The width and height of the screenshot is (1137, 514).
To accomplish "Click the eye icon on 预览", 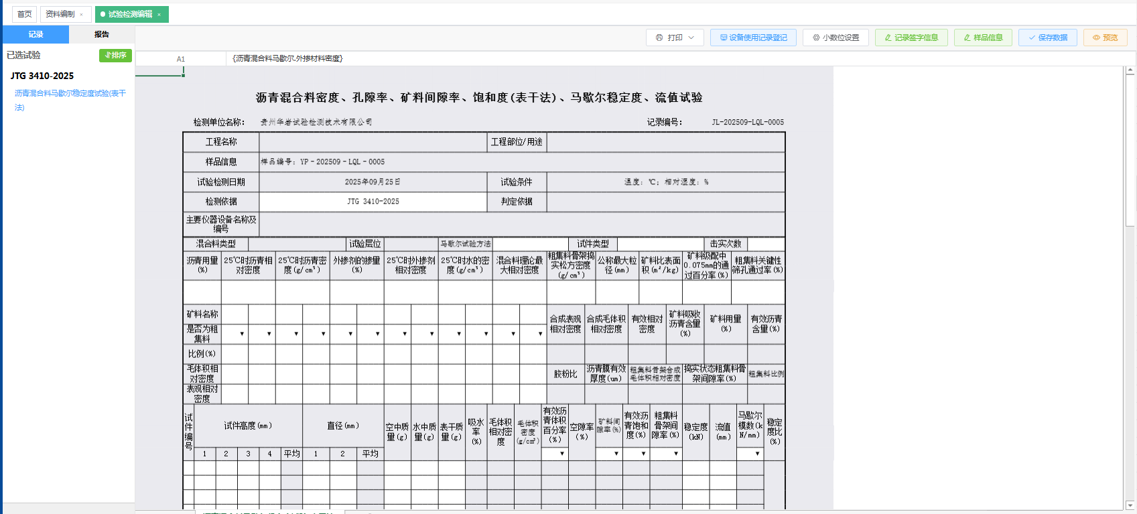I will (1096, 38).
